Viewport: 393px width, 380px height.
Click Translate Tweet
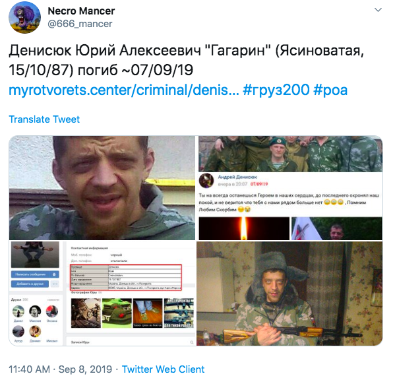44,119
